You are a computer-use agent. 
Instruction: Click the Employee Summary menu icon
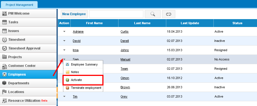[x=67, y=64]
